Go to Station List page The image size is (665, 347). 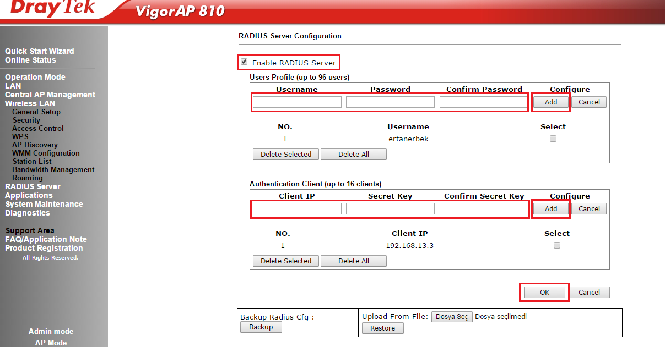pyautogui.click(x=32, y=162)
